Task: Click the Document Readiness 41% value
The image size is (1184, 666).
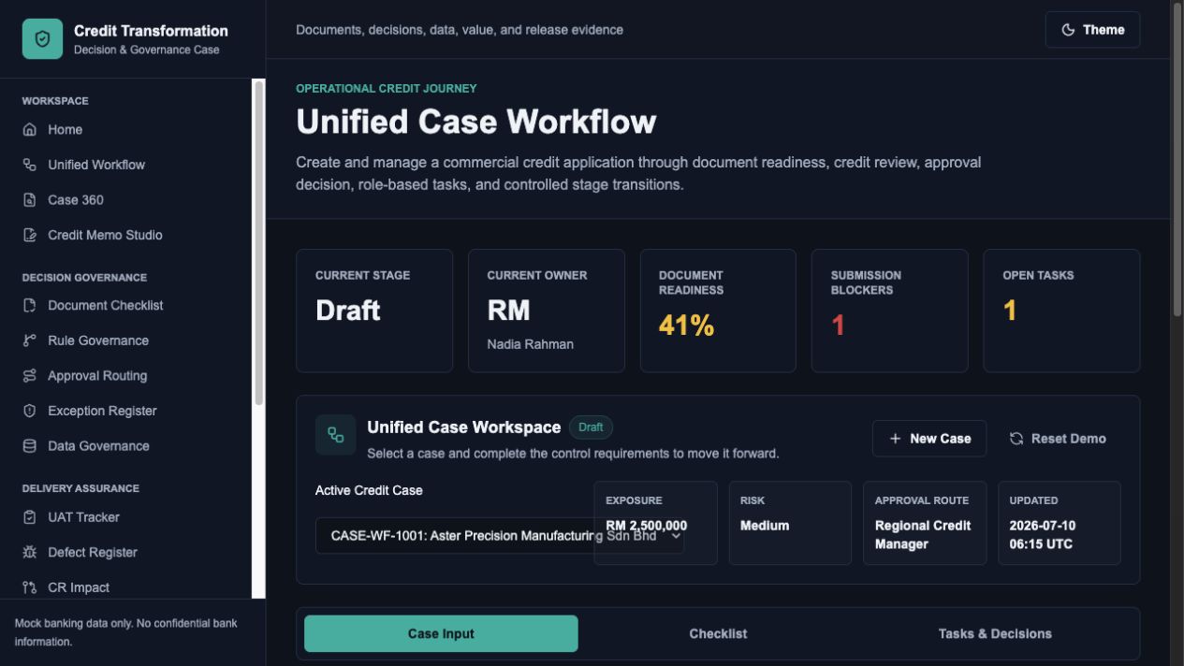Action: point(686,326)
